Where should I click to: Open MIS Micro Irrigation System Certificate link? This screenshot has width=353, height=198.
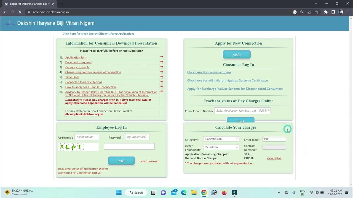click(x=228, y=81)
